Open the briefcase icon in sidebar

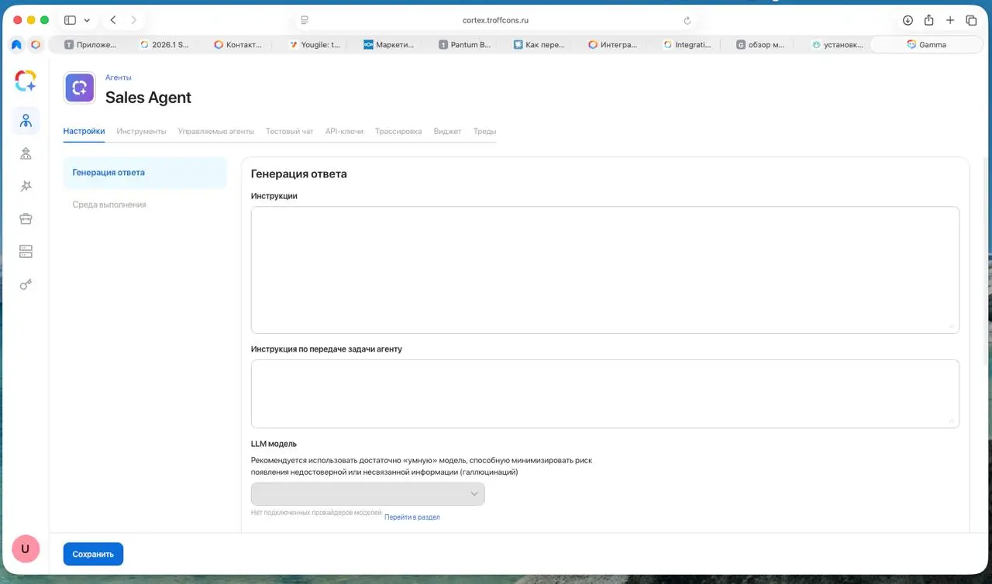click(26, 218)
